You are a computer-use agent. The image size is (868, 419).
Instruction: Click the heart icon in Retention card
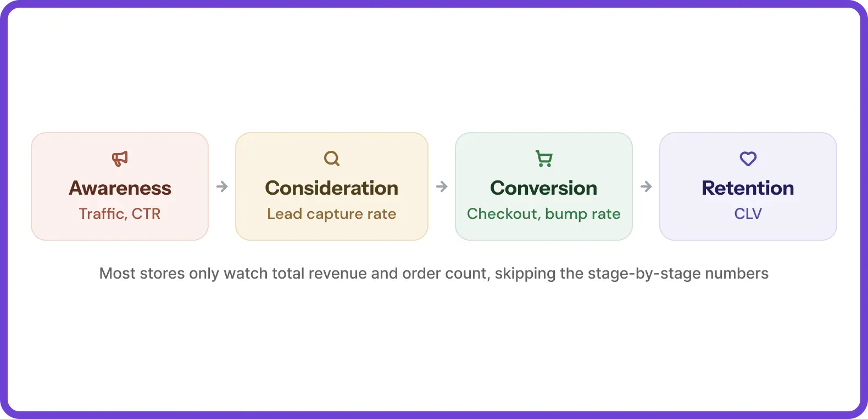748,158
